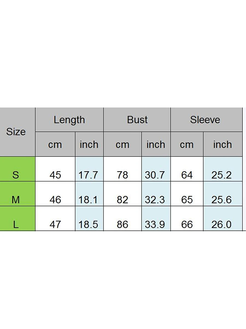Click the Length column header
Screen dimensions: 246x329
click(69, 120)
